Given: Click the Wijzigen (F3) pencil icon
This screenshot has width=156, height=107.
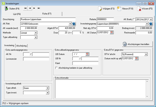Looking at the screenshot, I should pyautogui.click(x=100, y=9).
